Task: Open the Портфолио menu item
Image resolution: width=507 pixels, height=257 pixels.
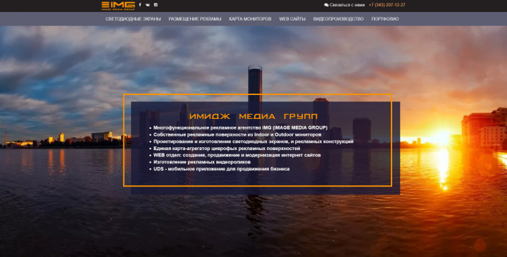Action: [384, 19]
